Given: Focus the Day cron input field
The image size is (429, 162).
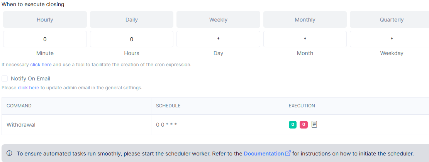Looking at the screenshot, I should click(x=218, y=39).
